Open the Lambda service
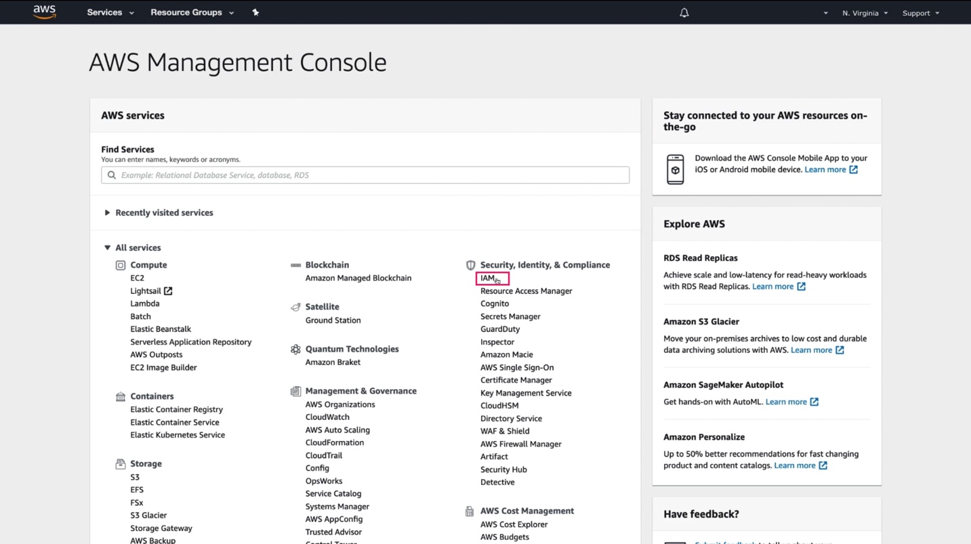 145,304
